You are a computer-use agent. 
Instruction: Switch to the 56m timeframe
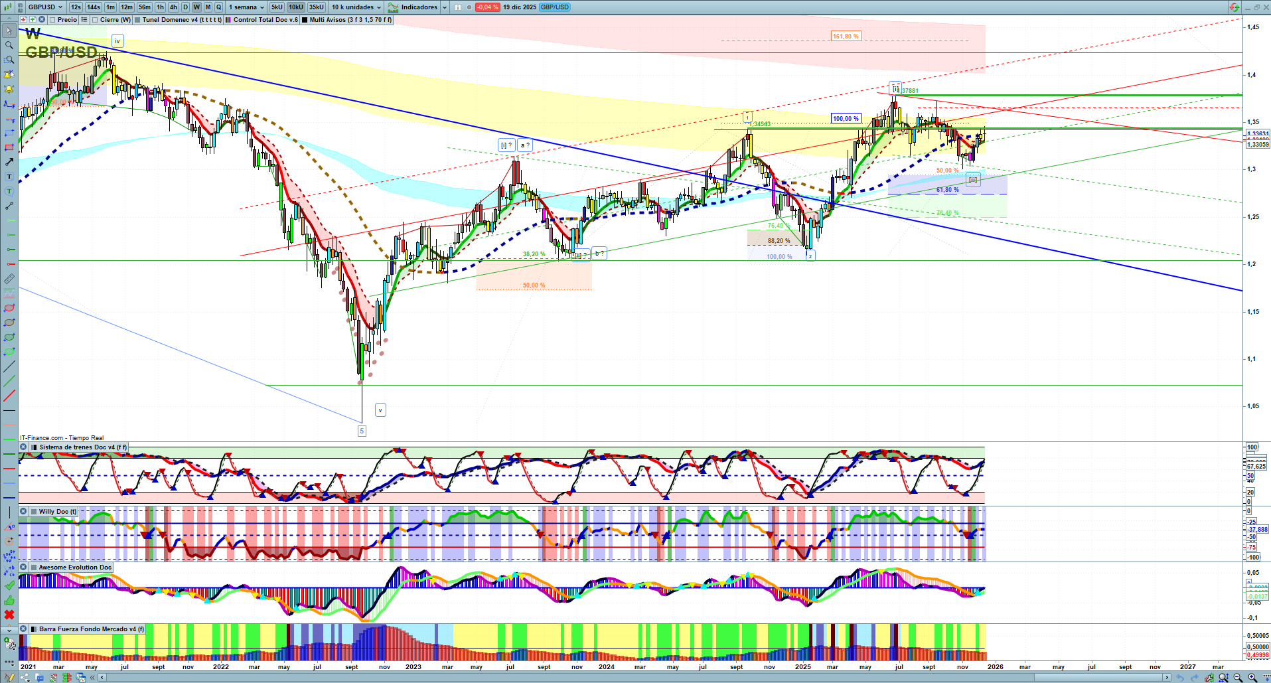(x=145, y=7)
